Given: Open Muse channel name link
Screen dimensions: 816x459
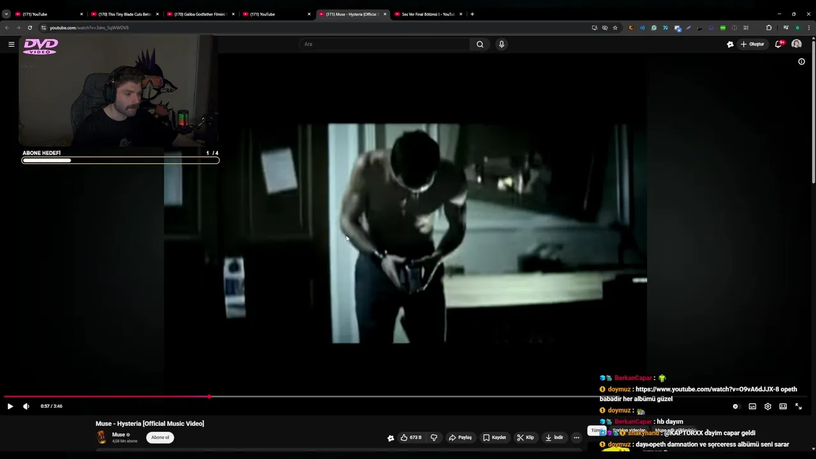Looking at the screenshot, I should [119, 435].
